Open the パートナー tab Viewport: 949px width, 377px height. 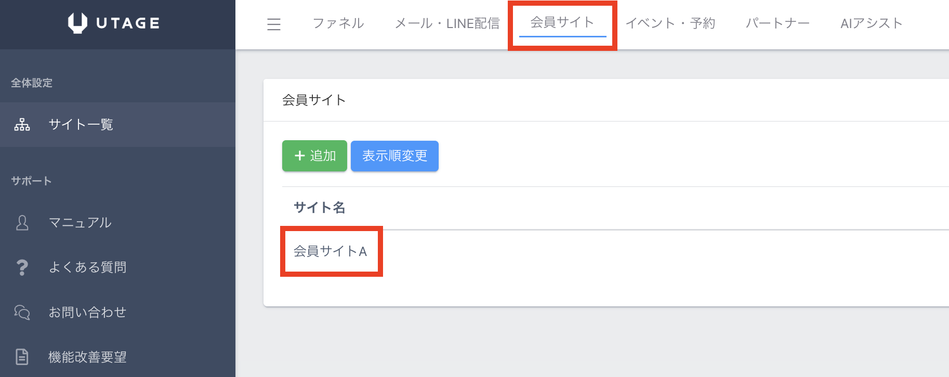coord(777,23)
